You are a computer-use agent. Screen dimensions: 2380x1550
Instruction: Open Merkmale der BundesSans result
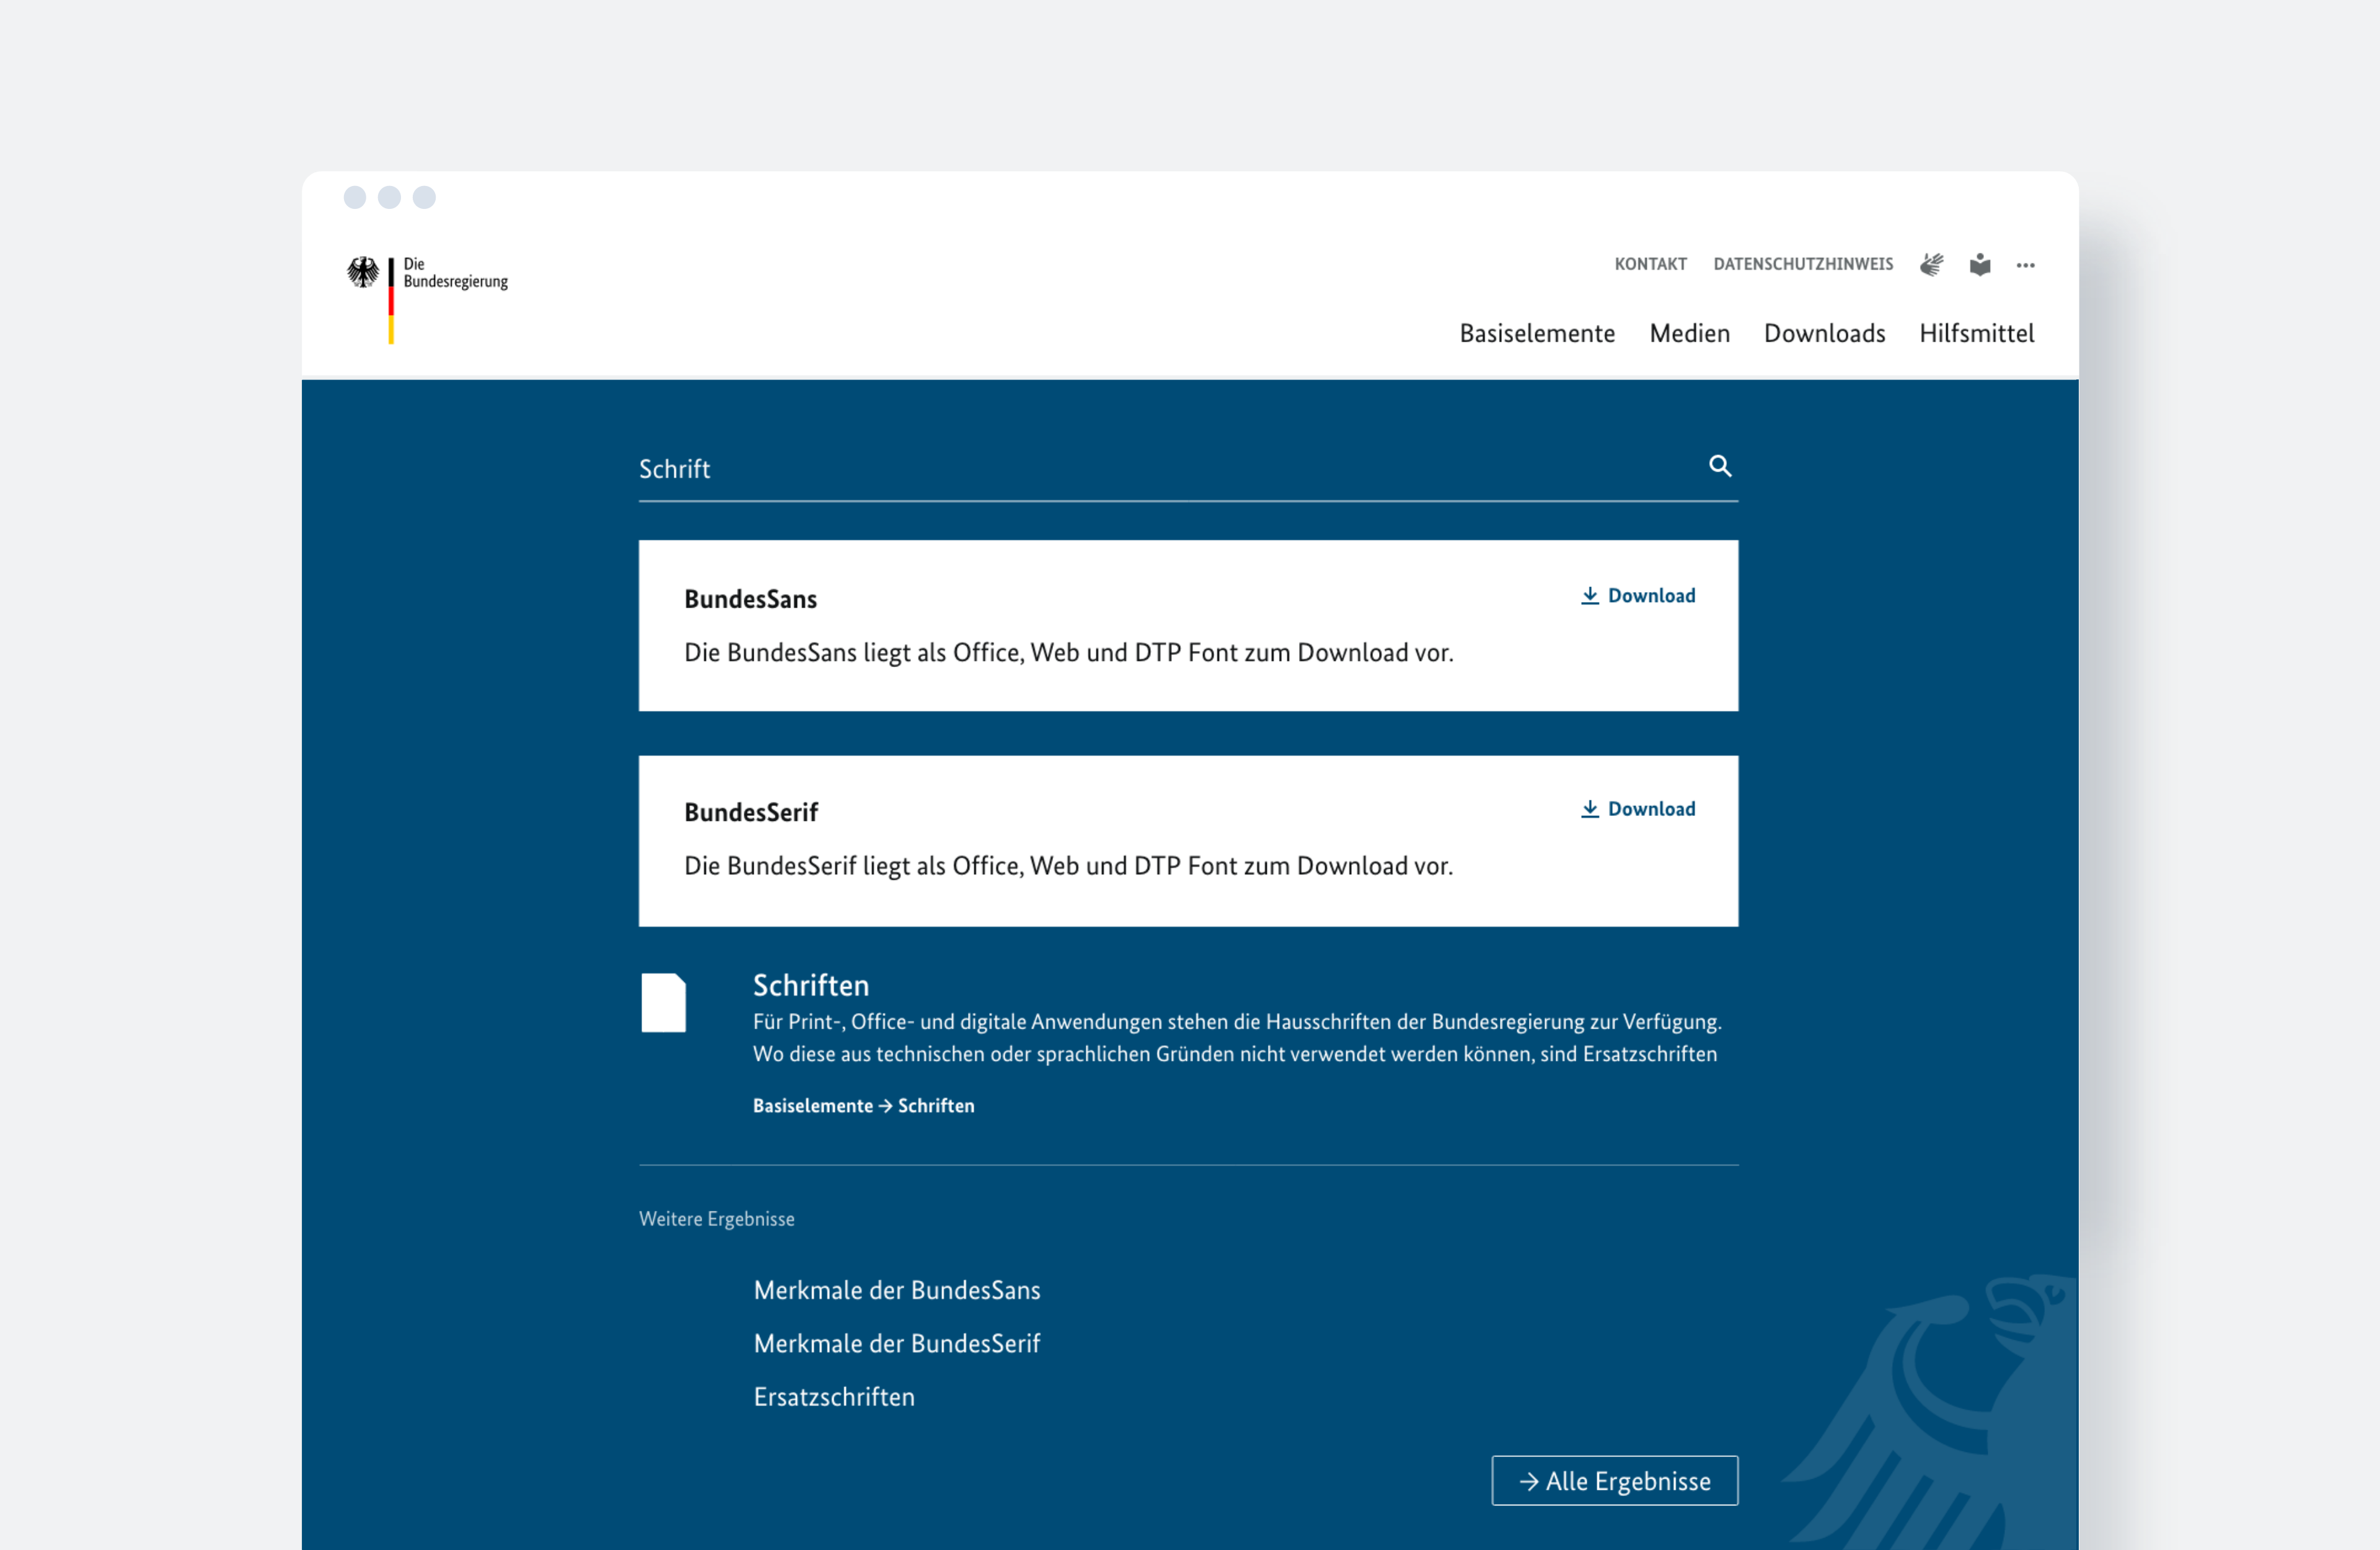897,1290
